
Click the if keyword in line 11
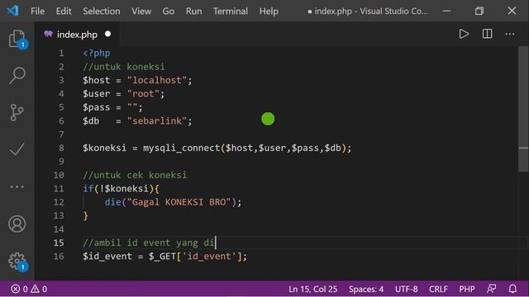(88, 189)
